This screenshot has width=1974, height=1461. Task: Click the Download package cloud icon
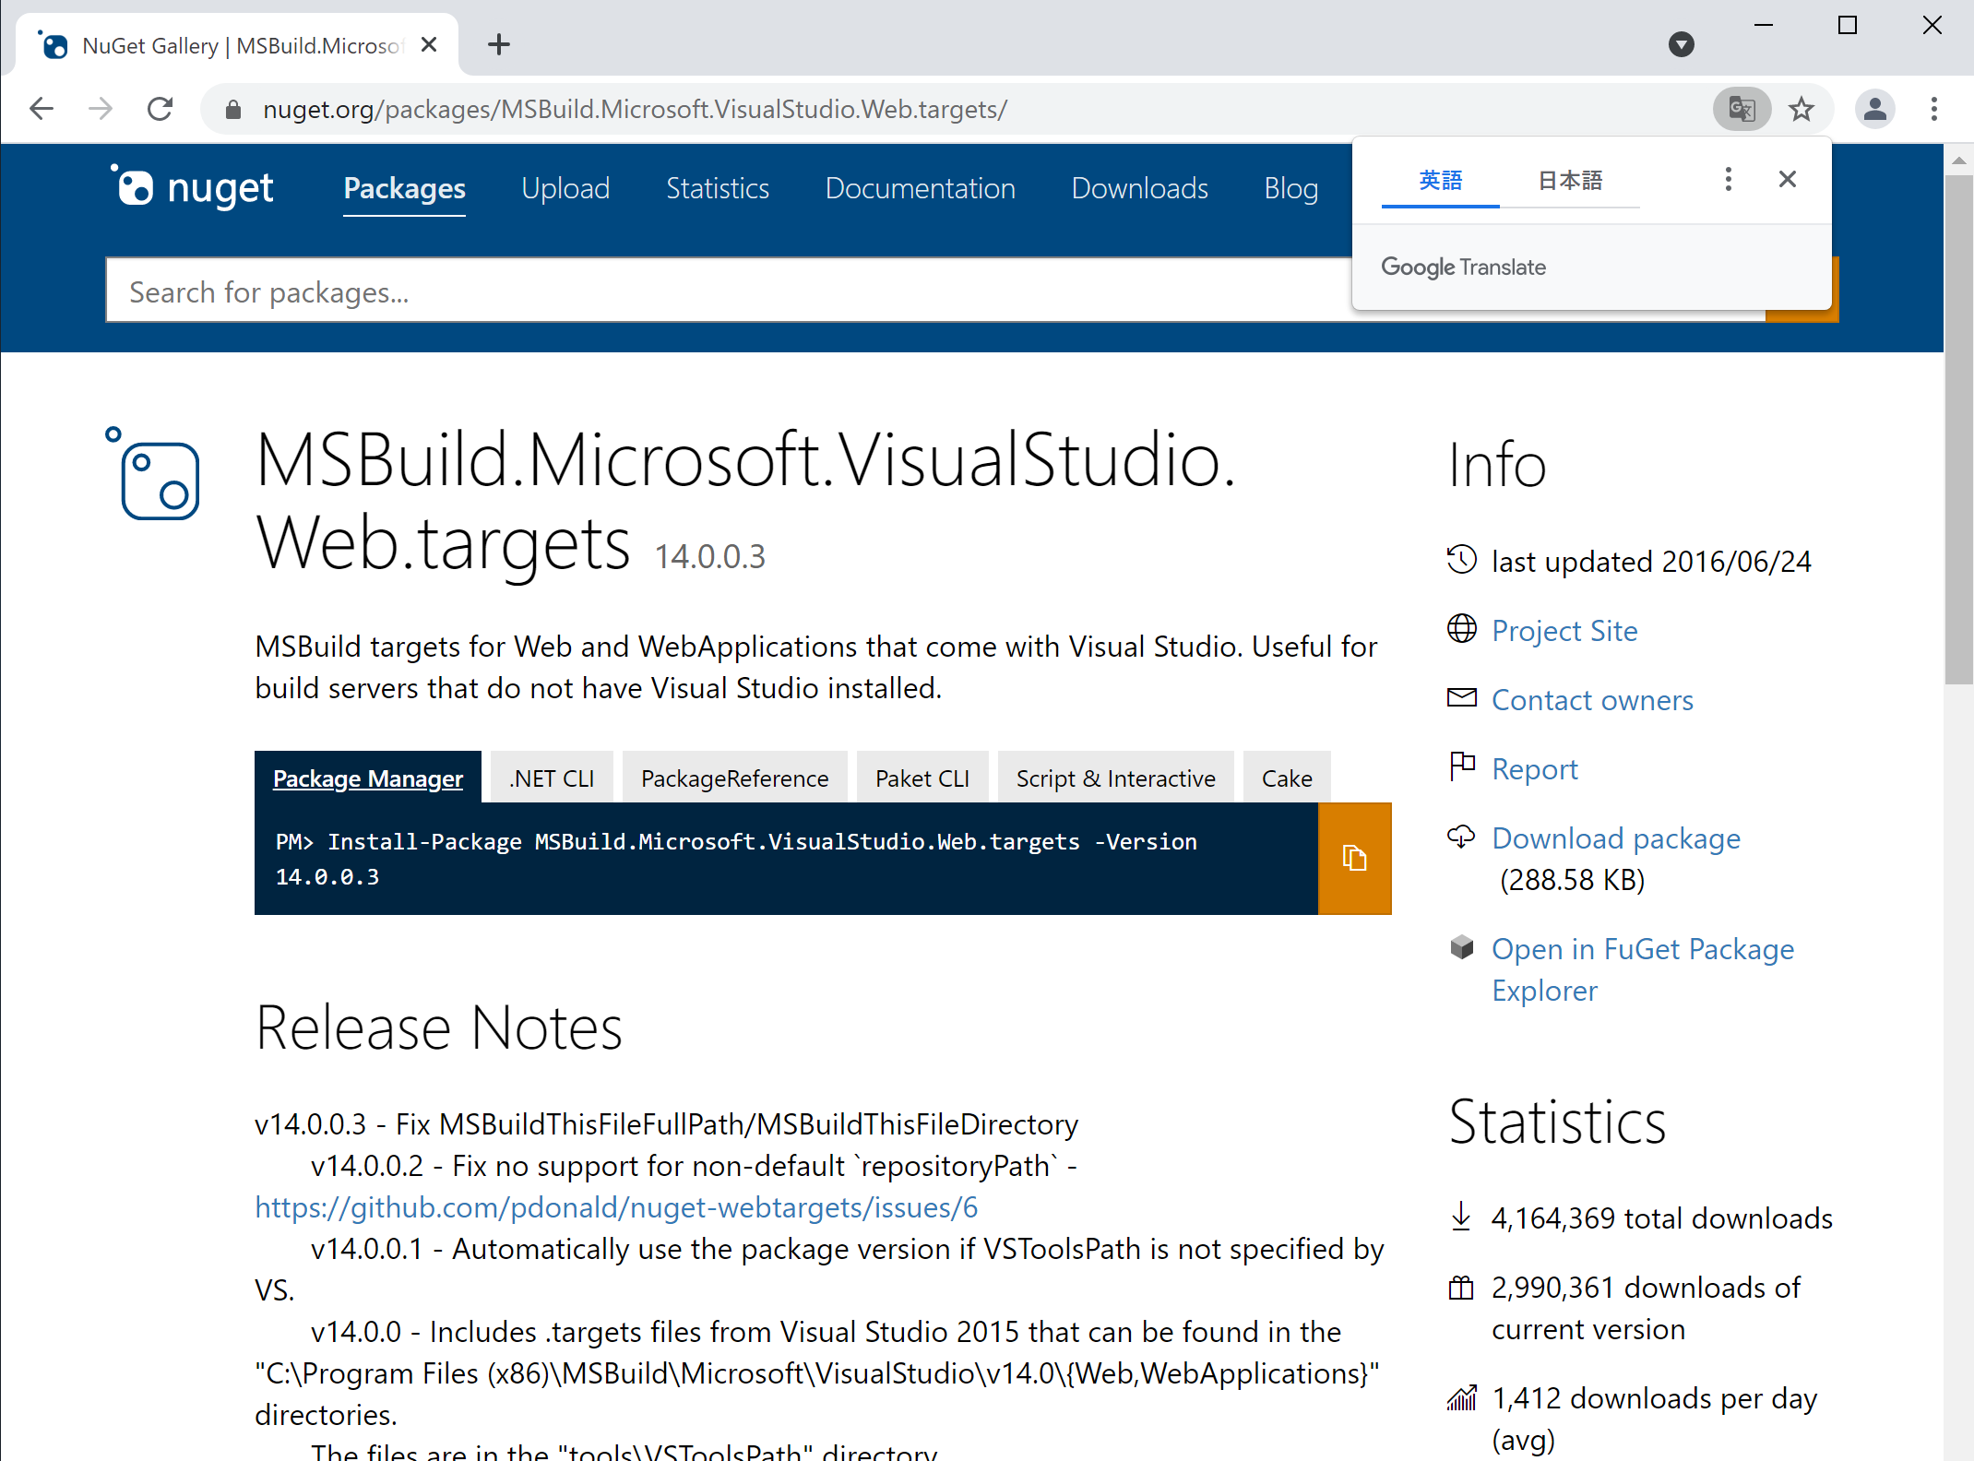[x=1462, y=837]
